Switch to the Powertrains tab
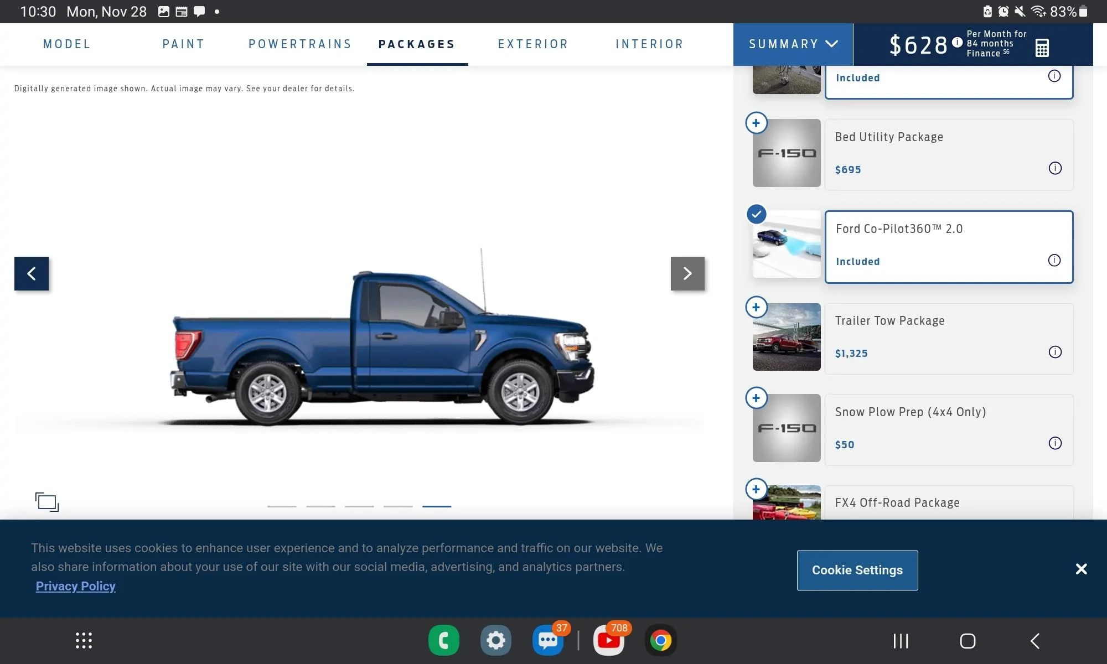Viewport: 1107px width, 664px height. [300, 44]
